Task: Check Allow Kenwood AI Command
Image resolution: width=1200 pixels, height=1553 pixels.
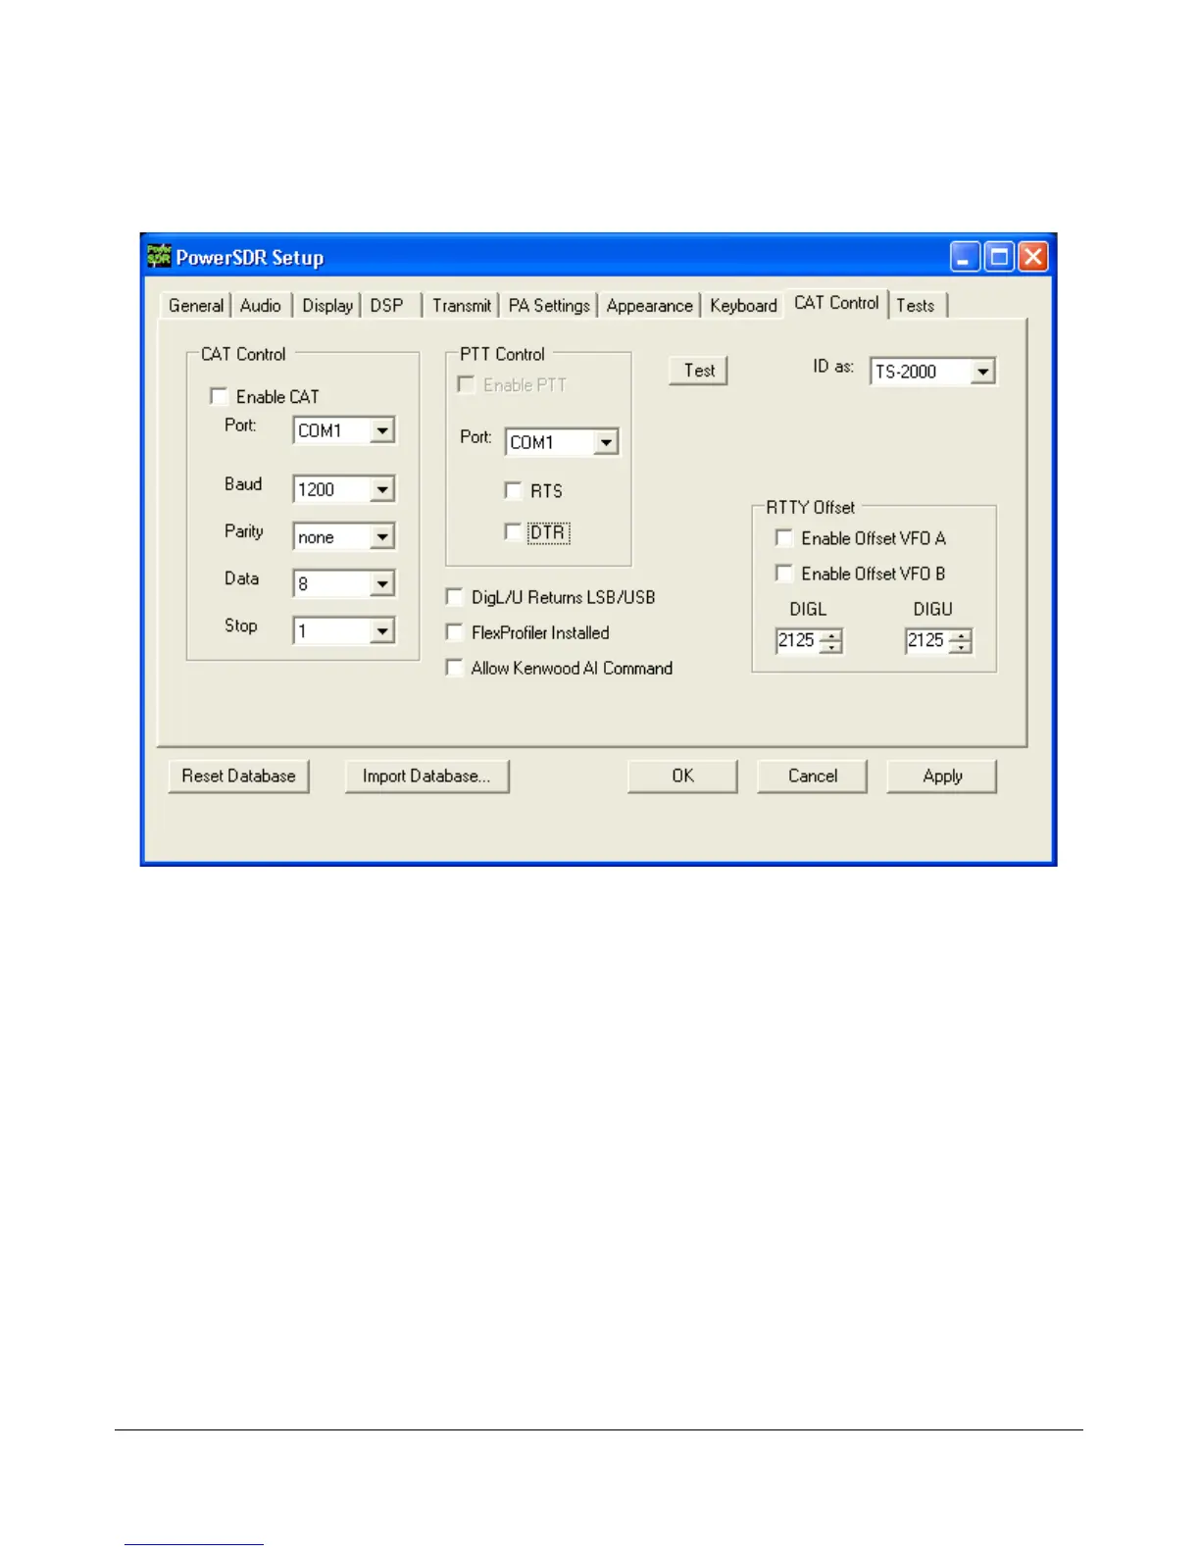Action: coord(454,668)
